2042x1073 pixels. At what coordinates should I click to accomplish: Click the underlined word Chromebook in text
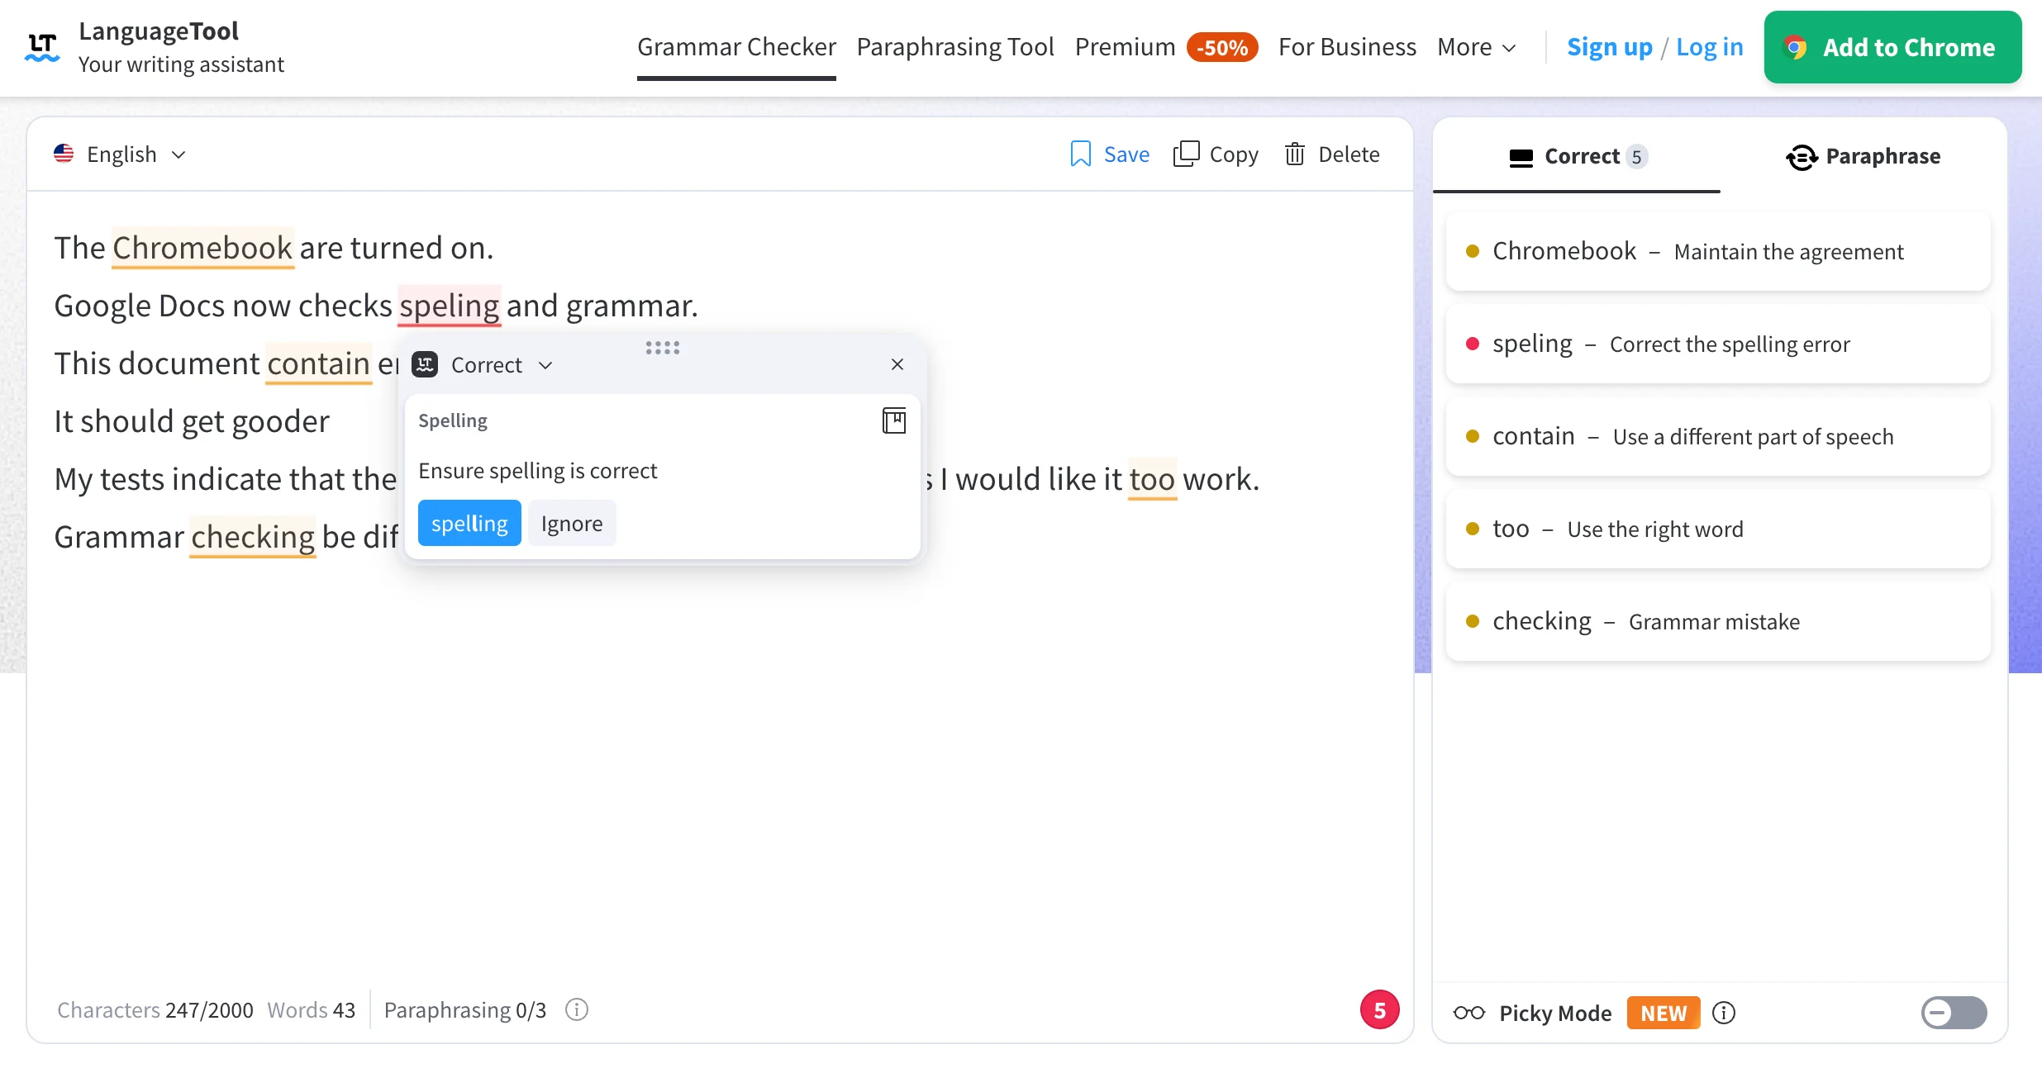tap(202, 248)
